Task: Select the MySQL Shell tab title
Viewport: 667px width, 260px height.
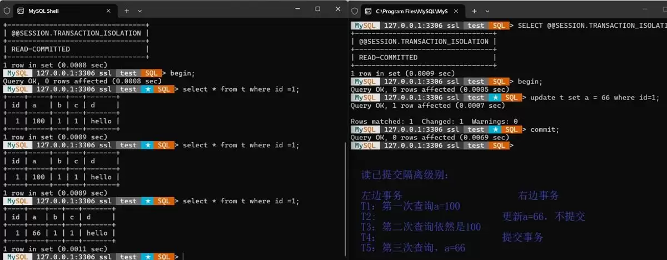Action: (43, 11)
